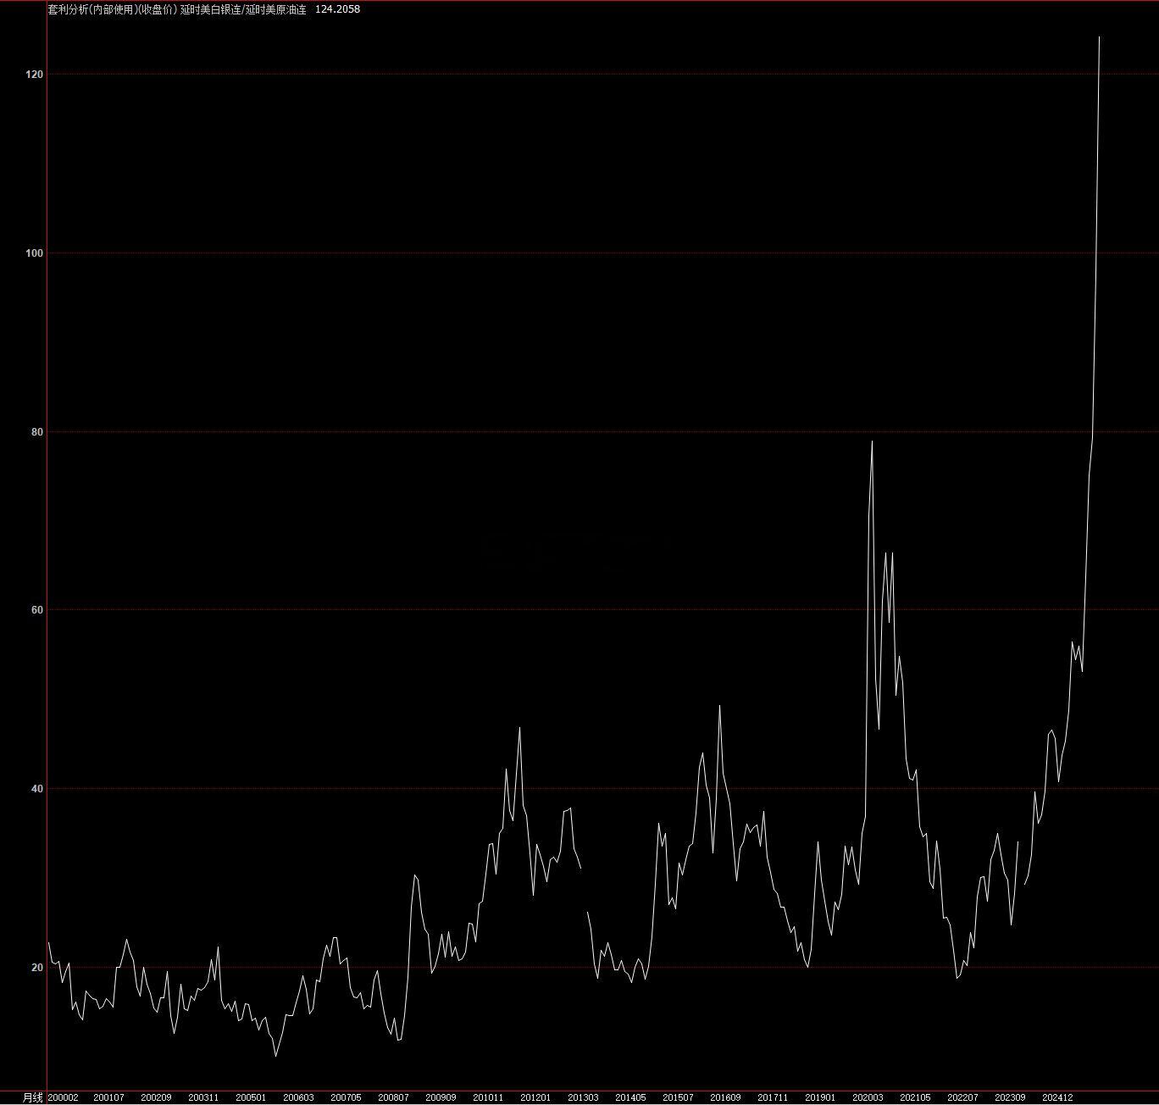Click the current ratio value 124.2058
The width and height of the screenshot is (1159, 1105).
click(337, 9)
